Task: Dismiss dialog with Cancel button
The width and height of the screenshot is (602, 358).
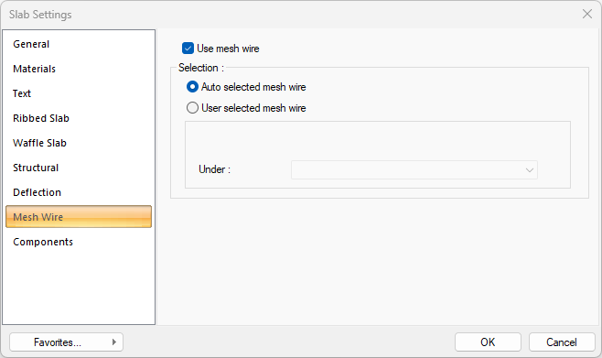Action: coord(562,342)
